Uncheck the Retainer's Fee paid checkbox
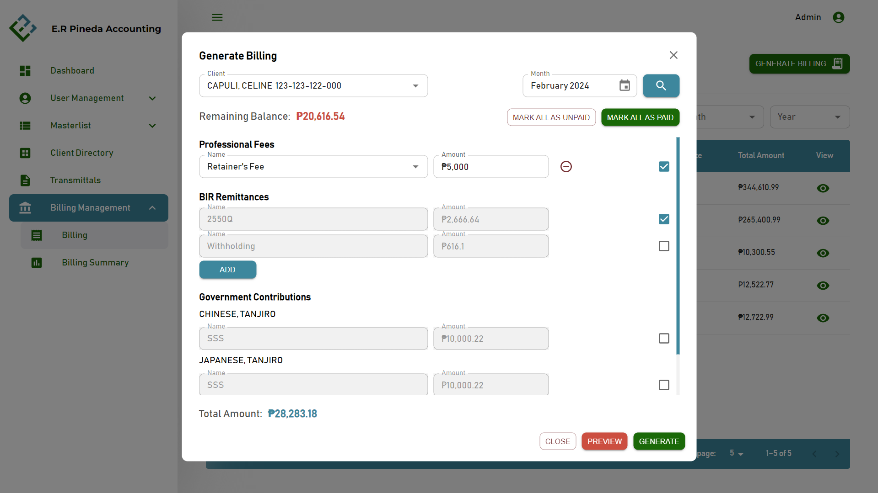The image size is (878, 493). point(664,167)
